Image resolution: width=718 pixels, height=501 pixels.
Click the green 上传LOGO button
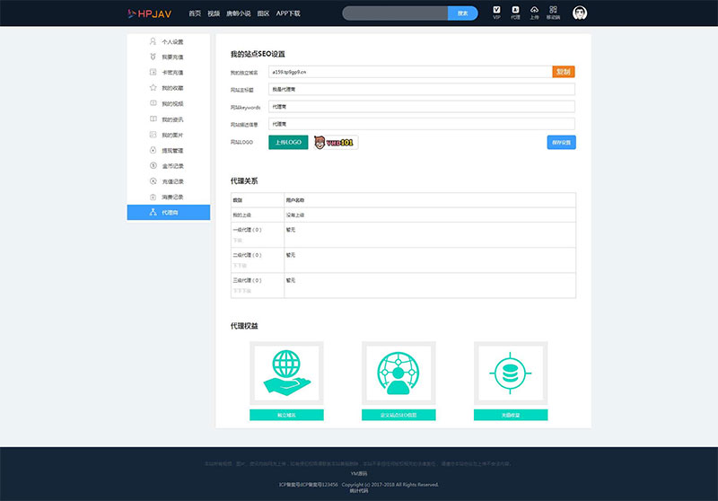288,142
